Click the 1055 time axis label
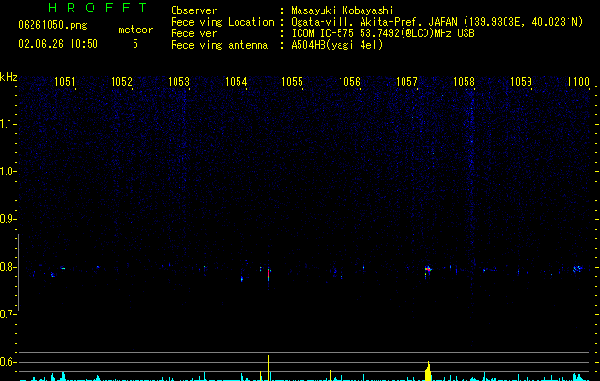 (292, 82)
